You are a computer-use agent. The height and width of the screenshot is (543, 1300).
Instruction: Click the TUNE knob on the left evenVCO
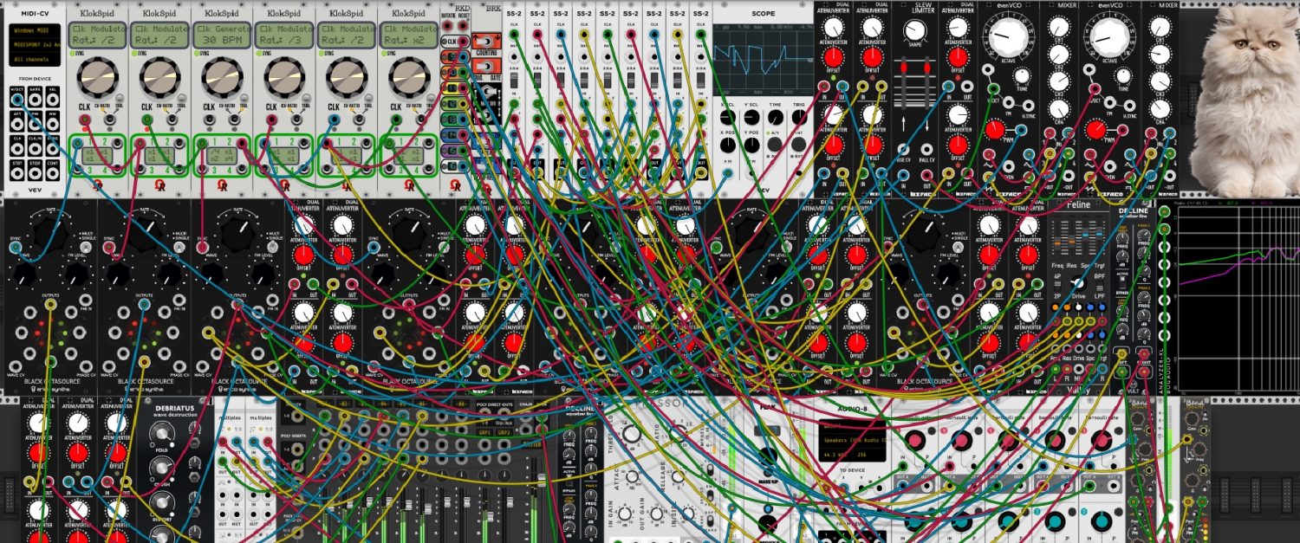point(1022,76)
